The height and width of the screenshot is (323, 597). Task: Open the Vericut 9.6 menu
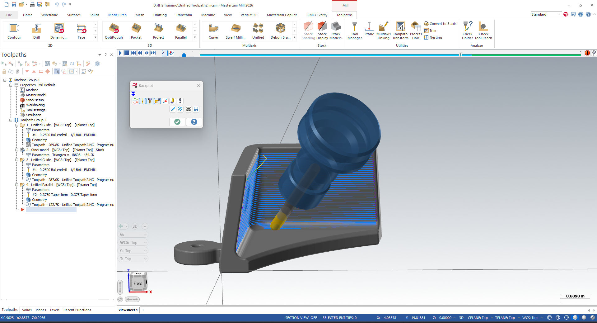pos(249,15)
